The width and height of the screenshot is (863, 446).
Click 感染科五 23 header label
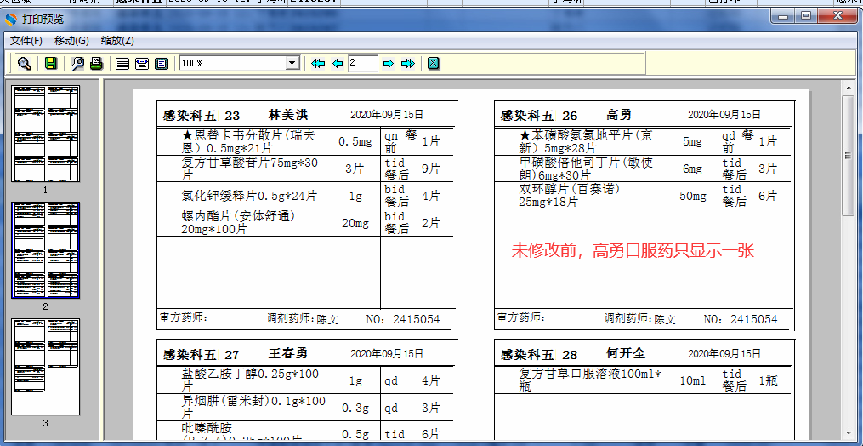(201, 116)
